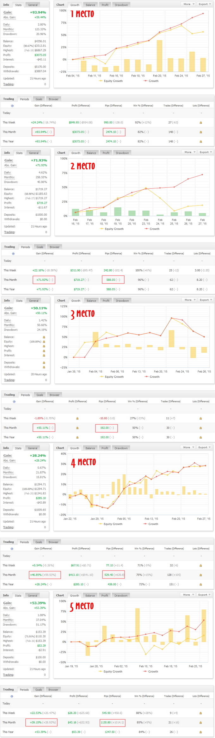
Task: Click the Drawdown link in +71.93% info panel
Action: 11,182
